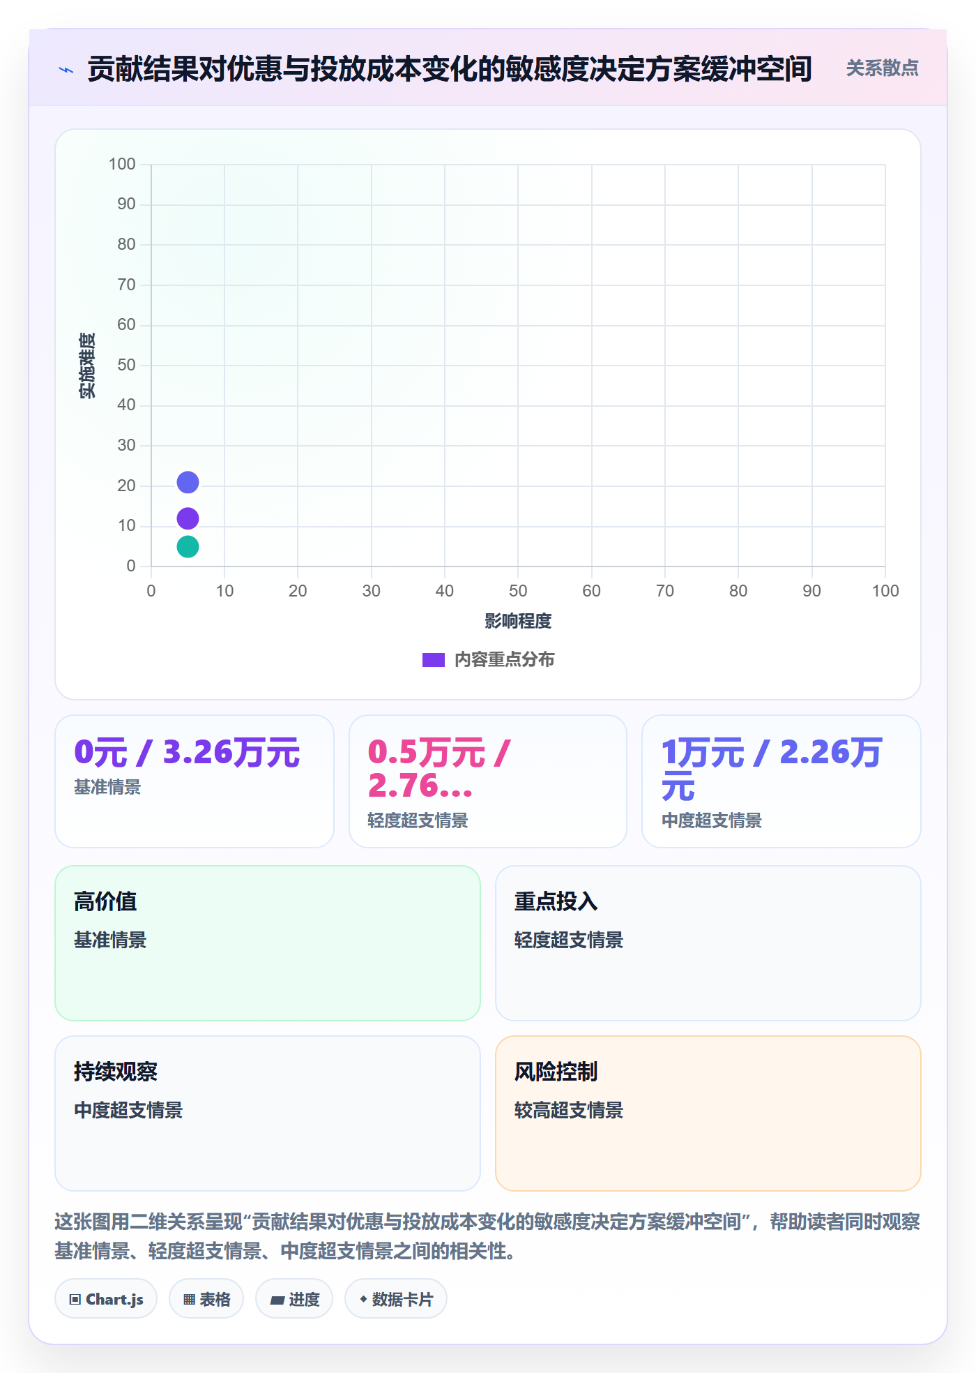Click the 内容重点分布 legend label
This screenshot has width=976, height=1373.
click(x=504, y=660)
